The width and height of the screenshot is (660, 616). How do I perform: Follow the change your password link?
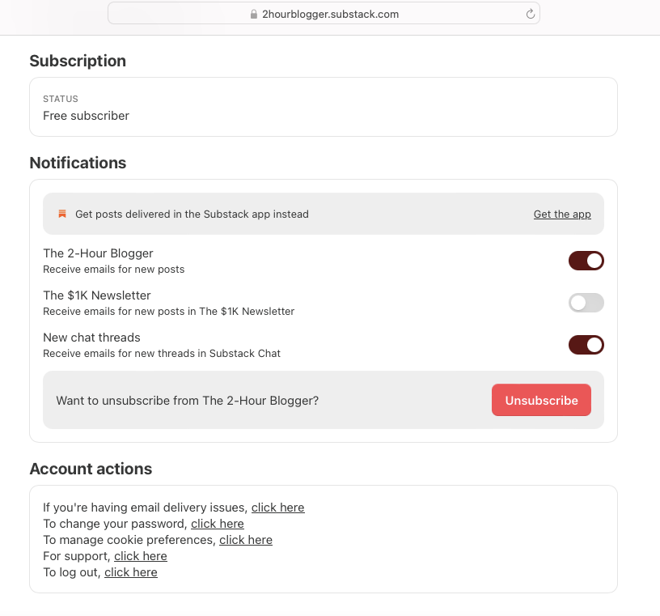point(218,524)
